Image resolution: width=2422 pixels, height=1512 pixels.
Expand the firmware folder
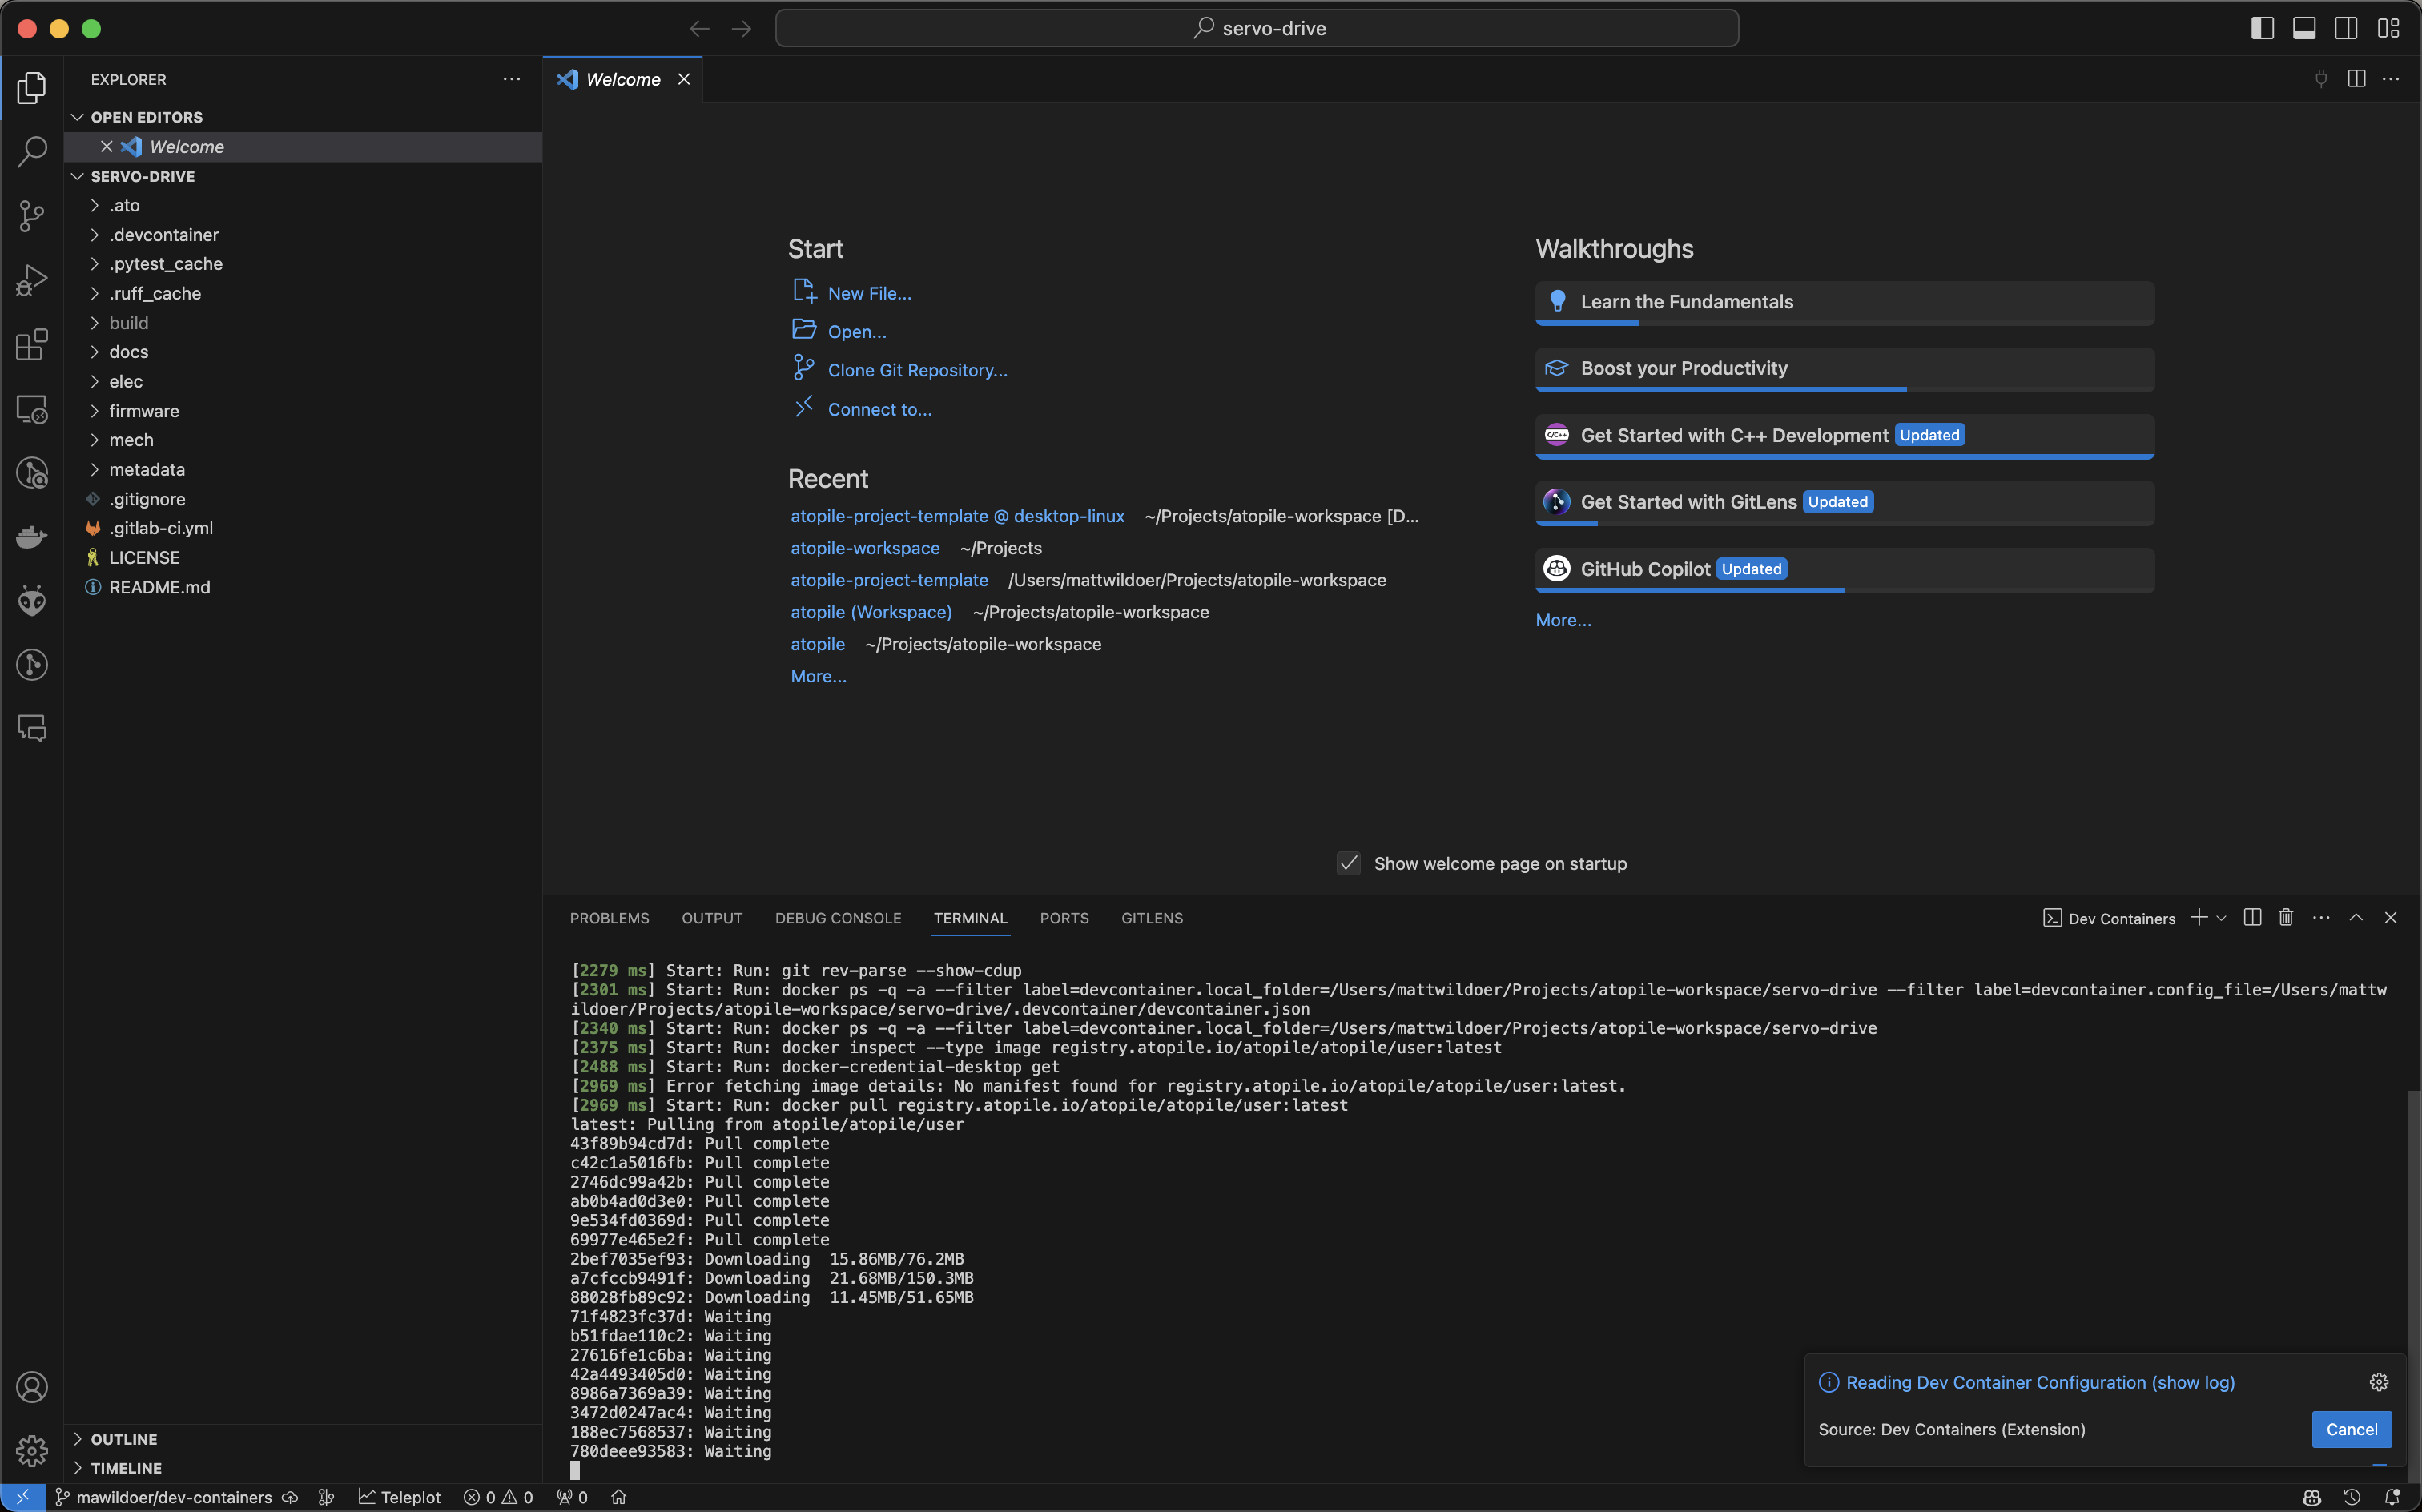[x=303, y=411]
